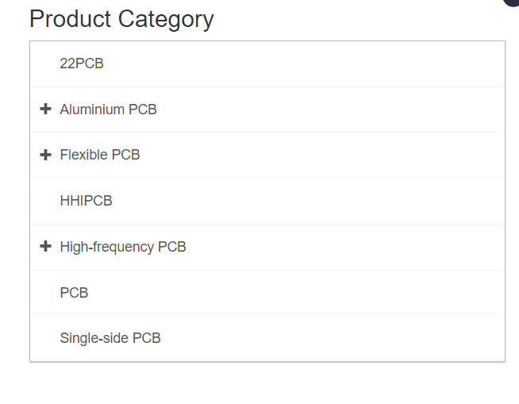Click the dark circular icon at top-right corner
The height and width of the screenshot is (404, 519).
[x=512, y=2]
